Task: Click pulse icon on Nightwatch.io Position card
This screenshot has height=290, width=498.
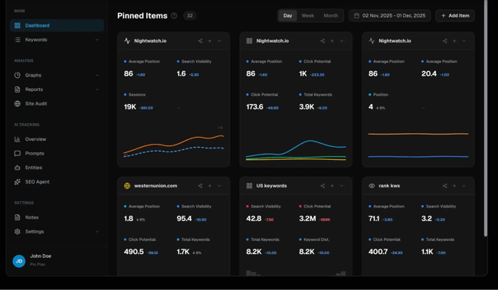Action: pyautogui.click(x=372, y=41)
